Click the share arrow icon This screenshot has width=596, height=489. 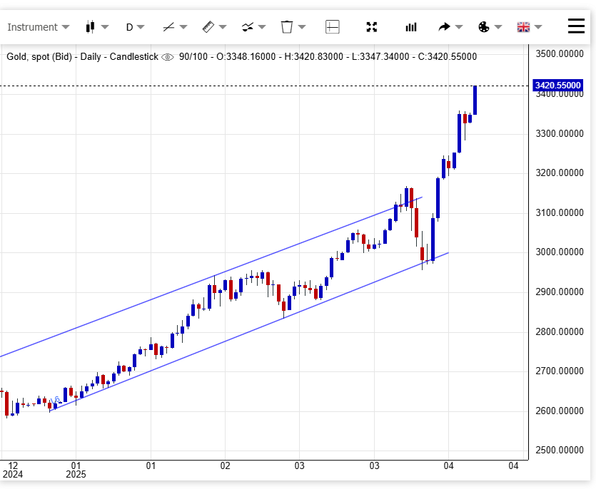pos(444,27)
